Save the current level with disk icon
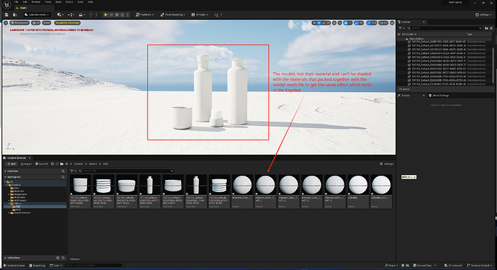 [6, 14]
